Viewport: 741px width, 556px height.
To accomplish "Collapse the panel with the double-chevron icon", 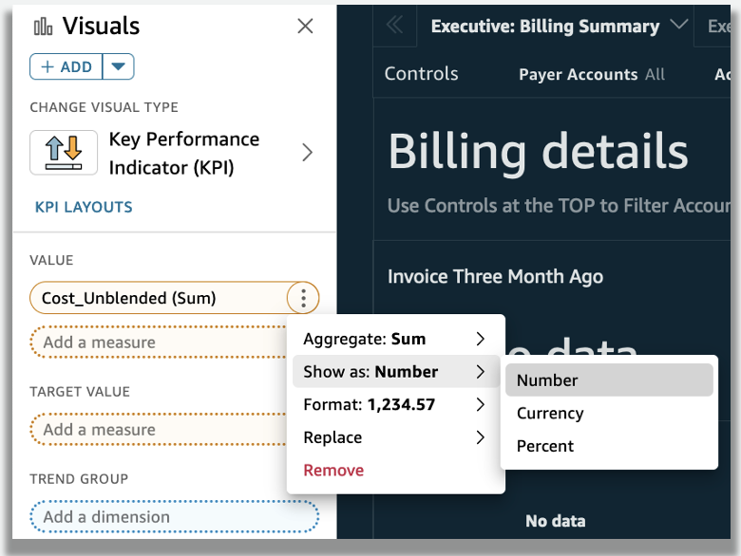I will [394, 27].
